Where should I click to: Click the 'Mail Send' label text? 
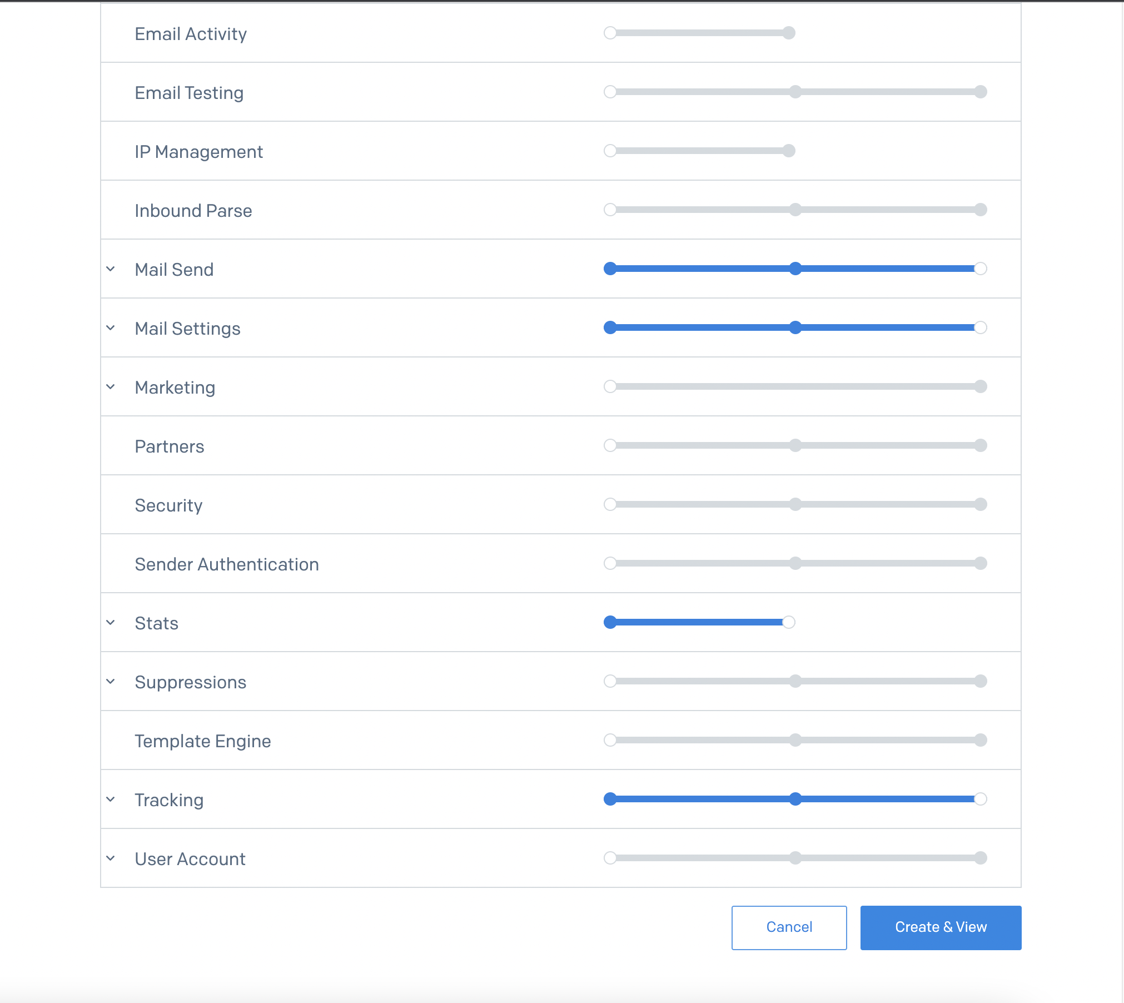pyautogui.click(x=174, y=270)
